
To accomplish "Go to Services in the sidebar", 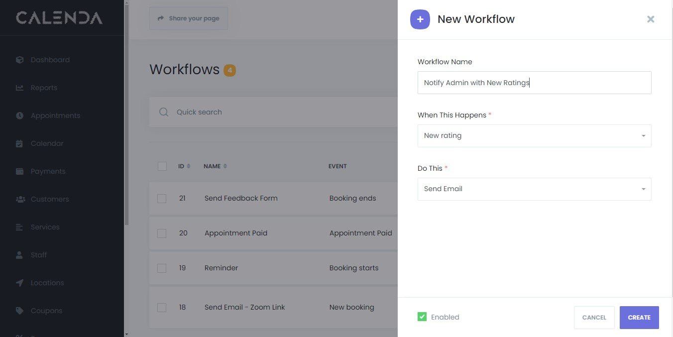I will (x=45, y=227).
